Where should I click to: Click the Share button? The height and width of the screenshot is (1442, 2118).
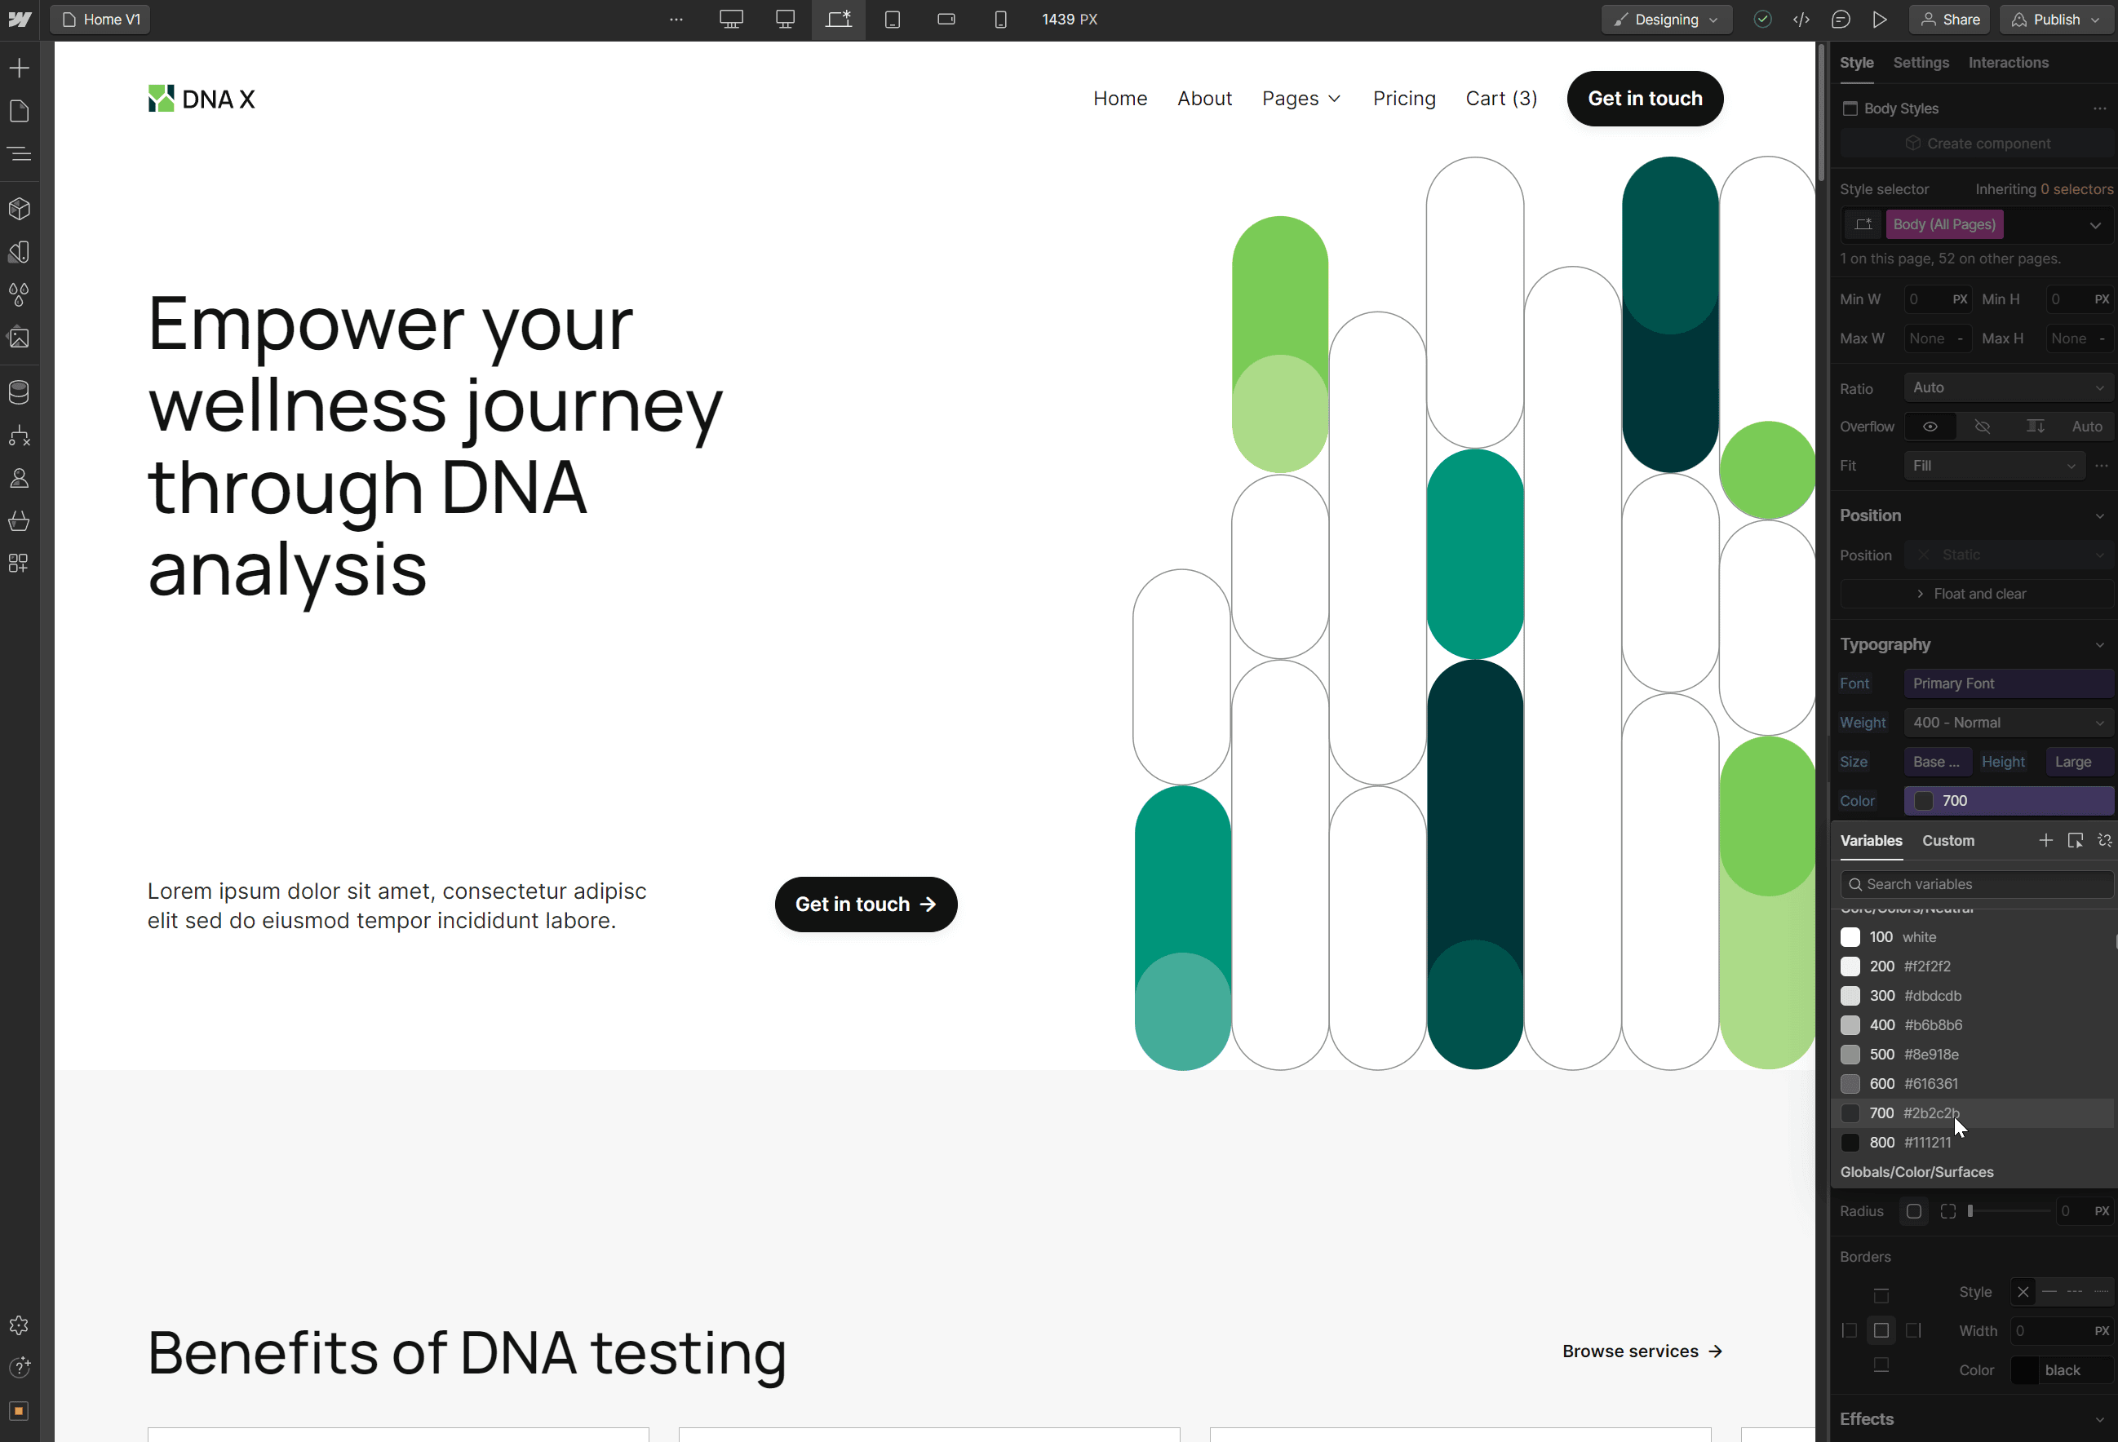(1949, 19)
